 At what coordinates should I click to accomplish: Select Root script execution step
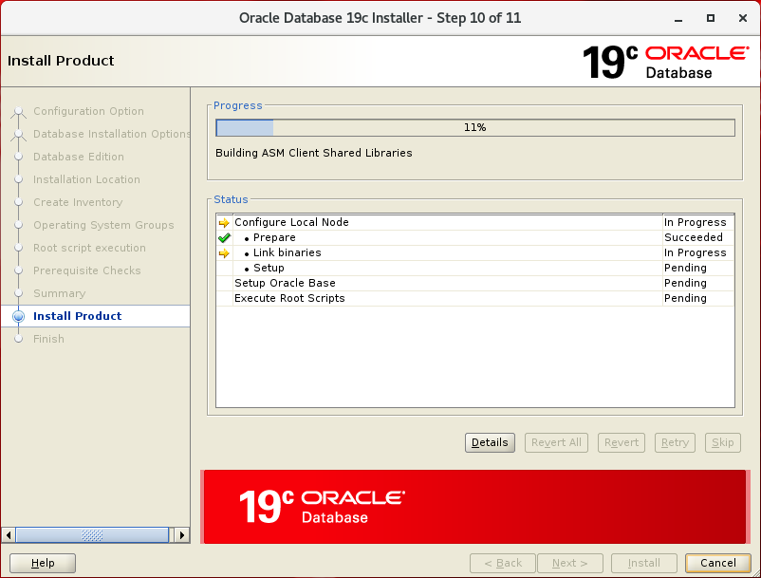pyautogui.click(x=89, y=248)
